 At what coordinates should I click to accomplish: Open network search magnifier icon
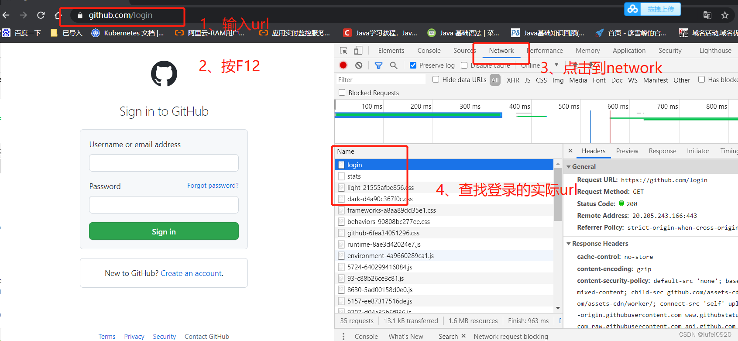click(x=394, y=65)
